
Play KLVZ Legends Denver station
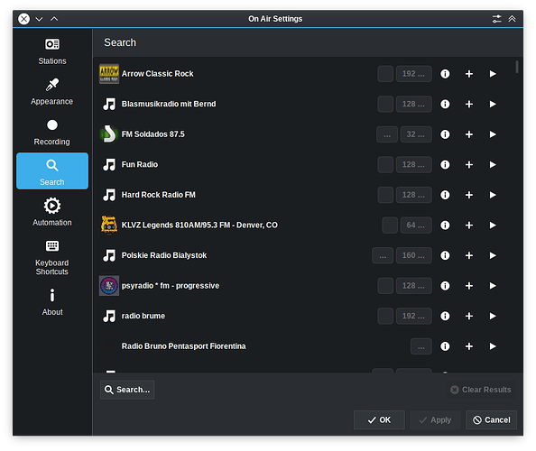[x=493, y=225]
